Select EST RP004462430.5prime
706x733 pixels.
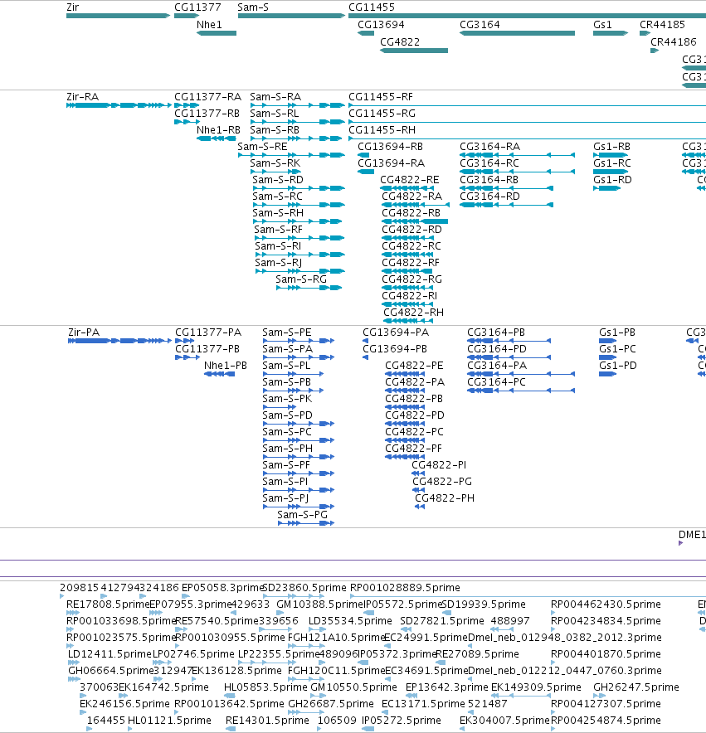click(x=606, y=604)
